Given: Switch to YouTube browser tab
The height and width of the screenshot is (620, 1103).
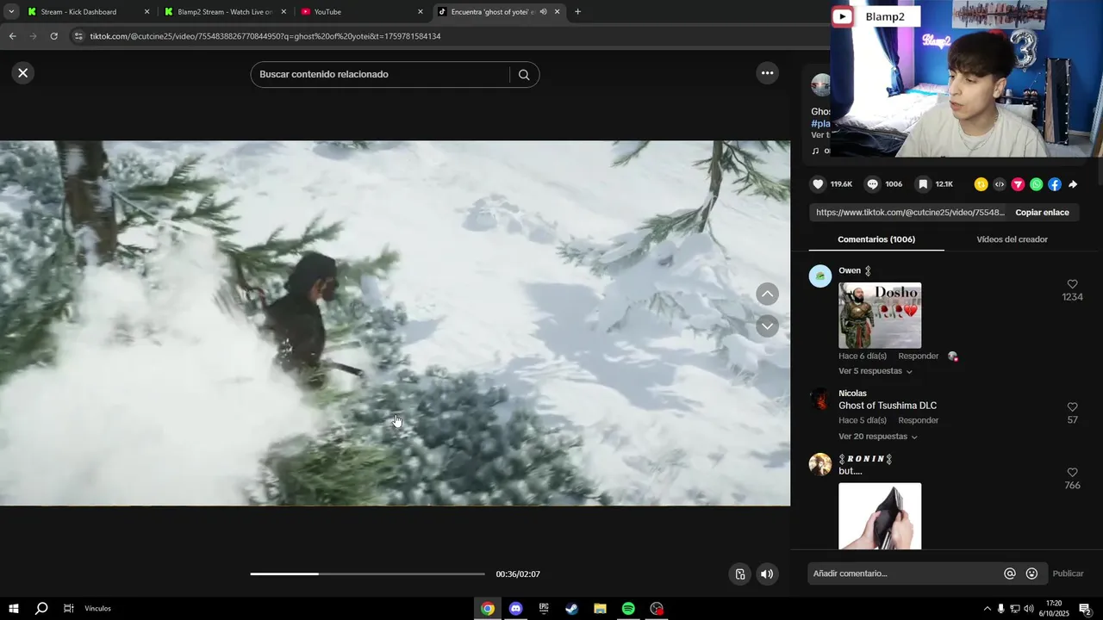Looking at the screenshot, I should pyautogui.click(x=362, y=12).
